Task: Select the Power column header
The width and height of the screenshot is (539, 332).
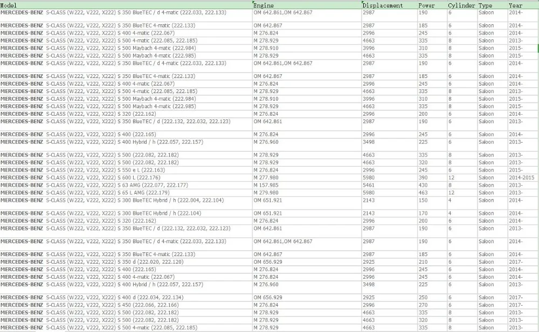Action: (432, 5)
